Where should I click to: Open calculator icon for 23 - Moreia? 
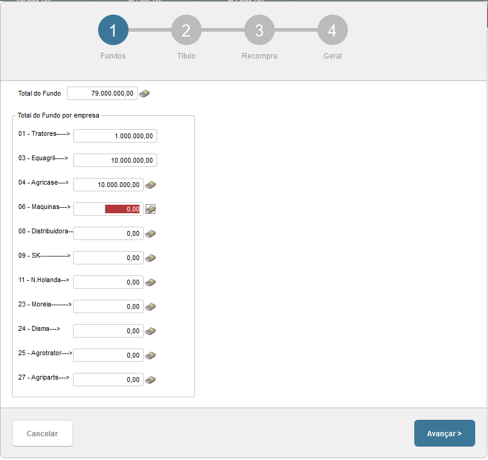tap(150, 307)
